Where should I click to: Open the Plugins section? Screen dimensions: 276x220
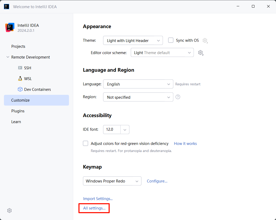[x=18, y=111]
